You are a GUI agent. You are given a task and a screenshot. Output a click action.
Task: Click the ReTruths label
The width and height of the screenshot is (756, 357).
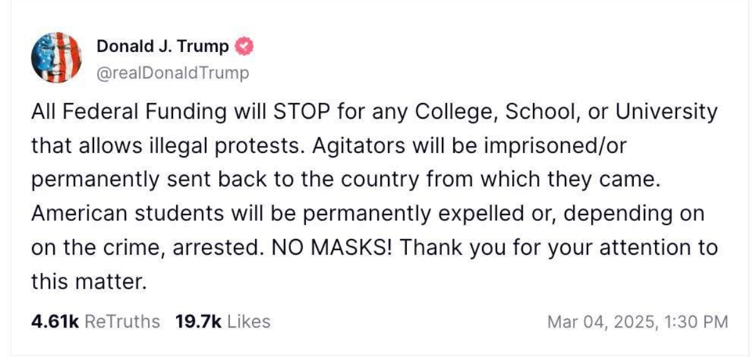122,322
